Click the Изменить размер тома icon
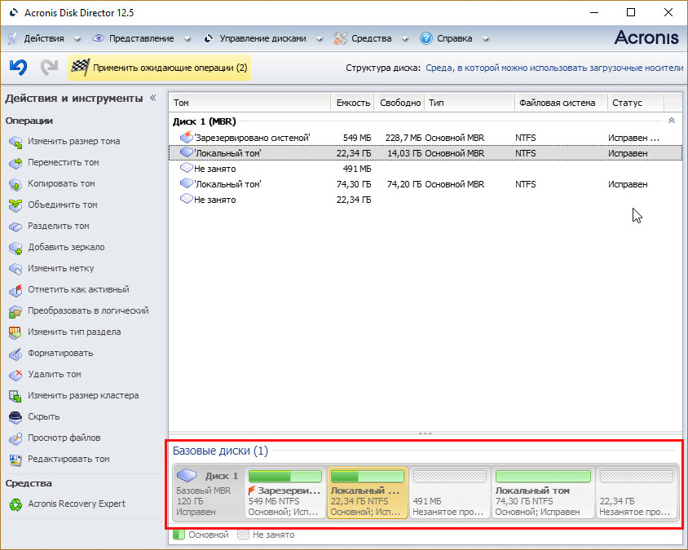Viewport: 688px width, 550px height. [15, 142]
